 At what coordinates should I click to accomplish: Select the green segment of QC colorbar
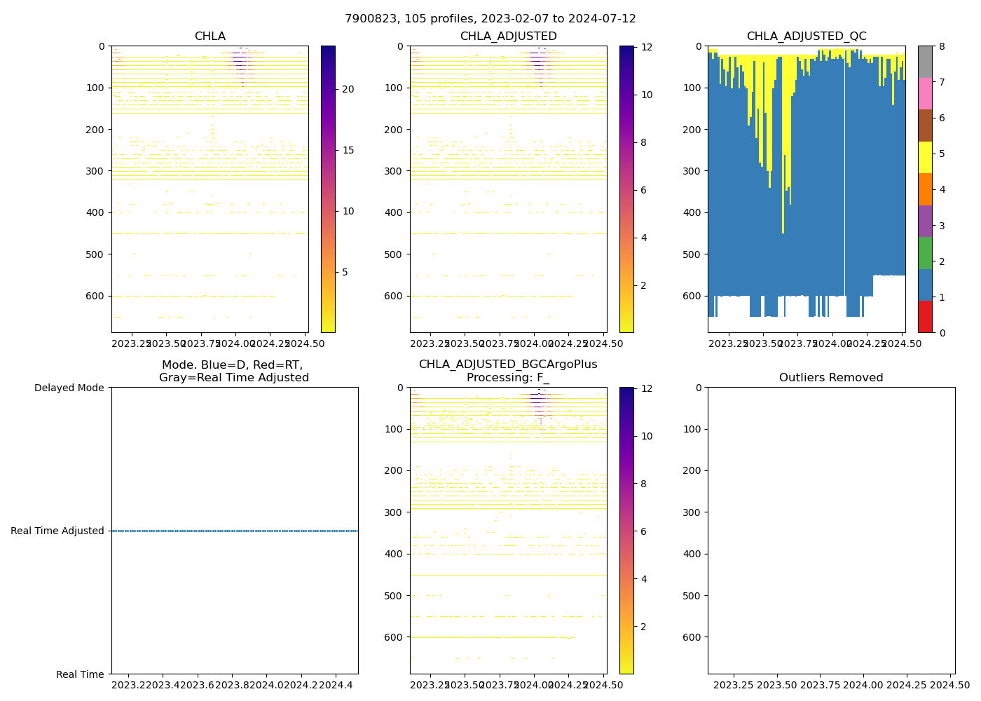coord(925,253)
